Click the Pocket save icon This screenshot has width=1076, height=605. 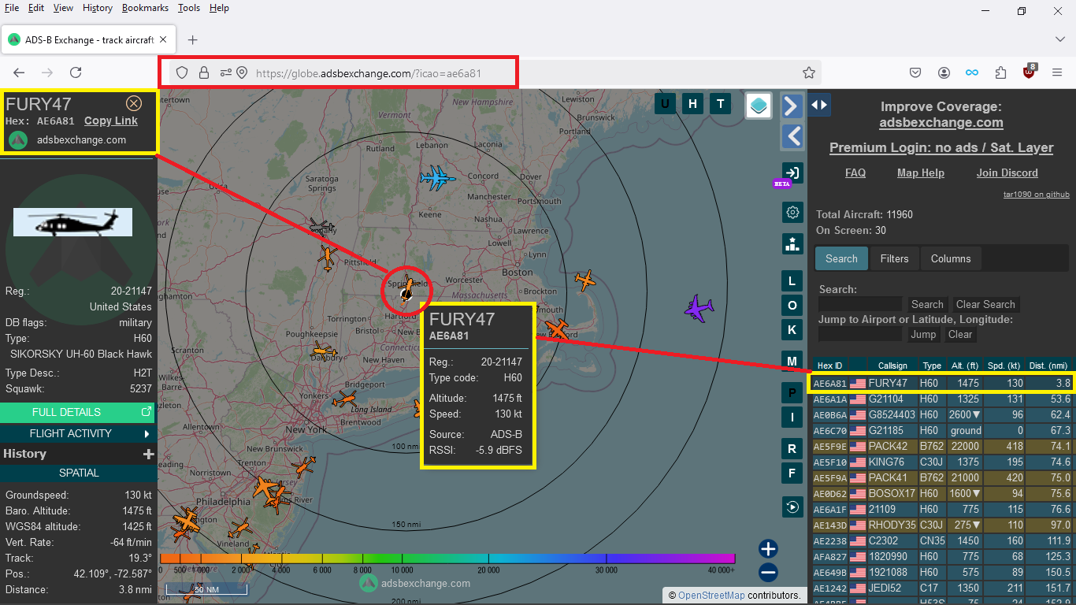click(915, 72)
